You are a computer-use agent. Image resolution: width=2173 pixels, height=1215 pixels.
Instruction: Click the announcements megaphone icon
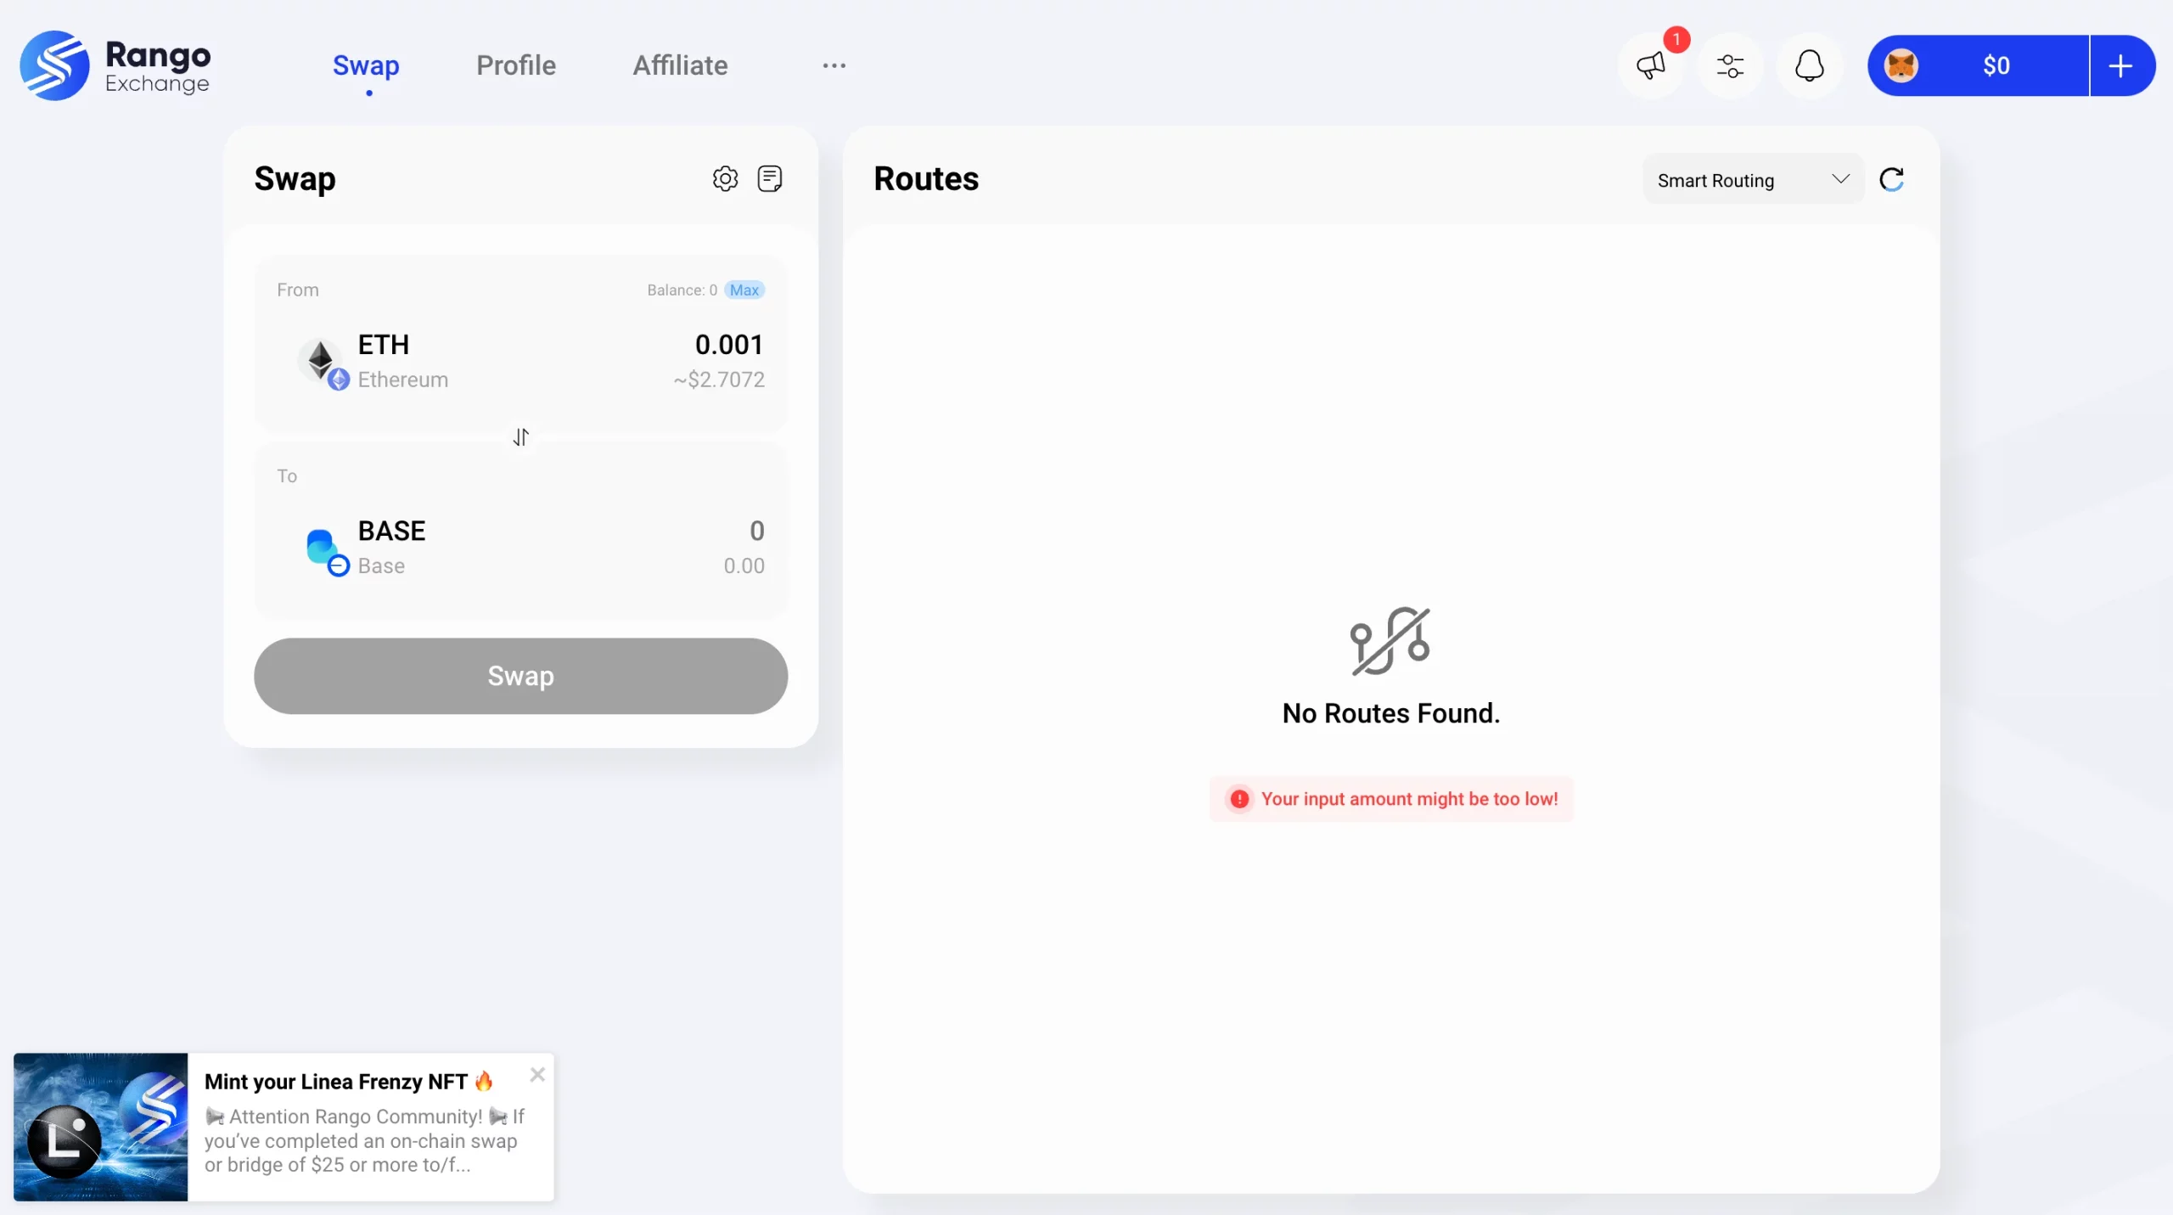coord(1651,65)
